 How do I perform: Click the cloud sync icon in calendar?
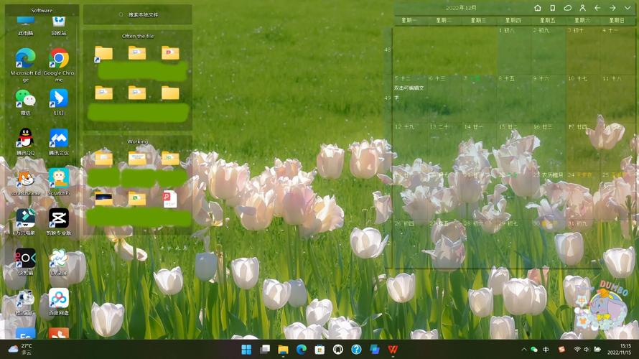[x=568, y=8]
